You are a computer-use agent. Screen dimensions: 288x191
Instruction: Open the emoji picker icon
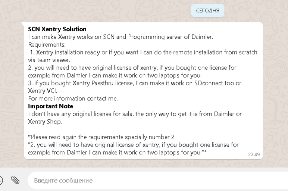pos(1,181)
